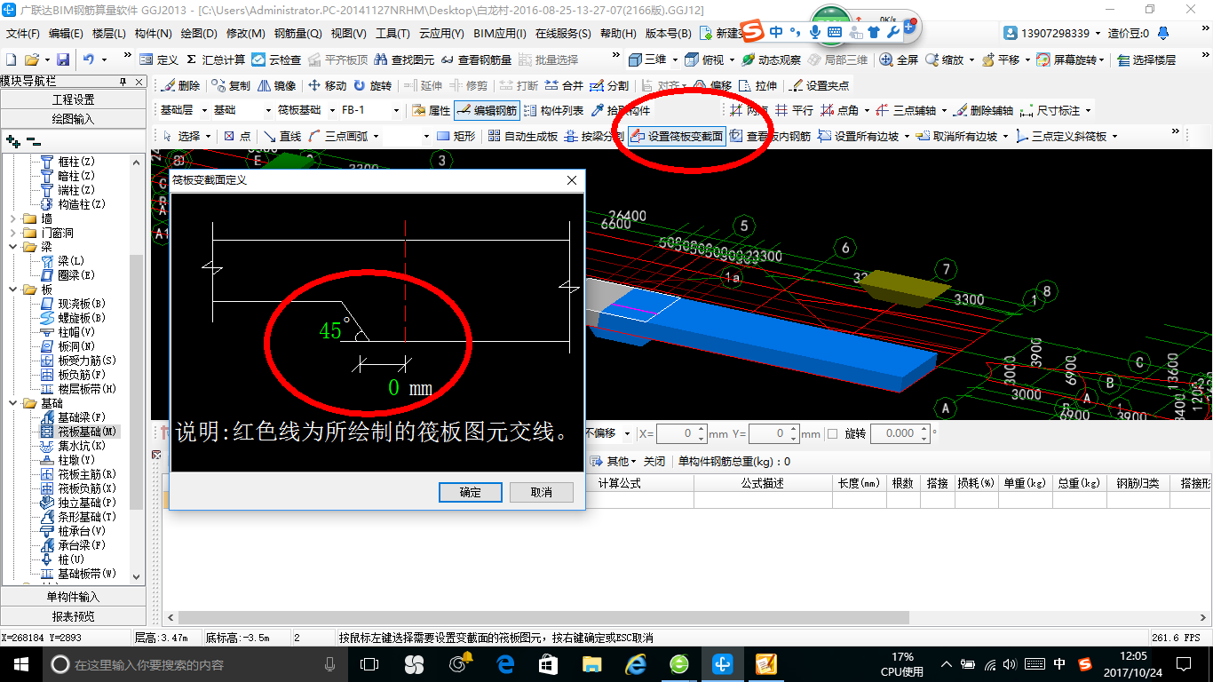Toggle the 编辑钢筋 edit rebar button
Image resolution: width=1213 pixels, height=682 pixels.
[487, 111]
